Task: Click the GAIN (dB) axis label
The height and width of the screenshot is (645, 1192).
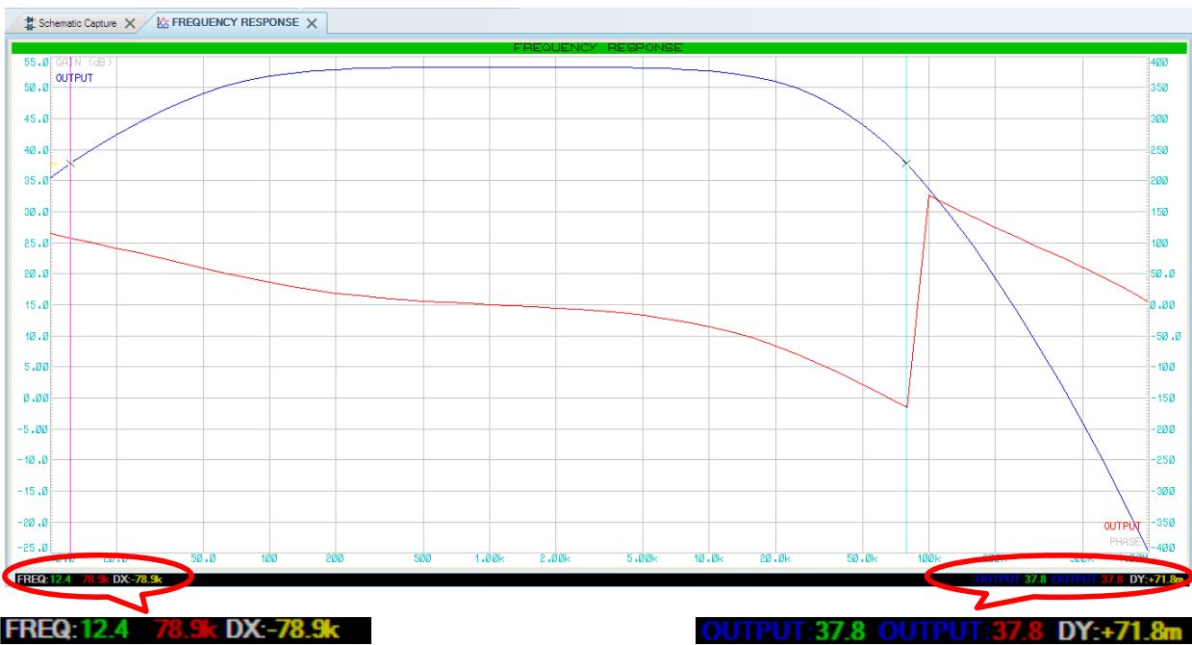Action: [x=85, y=63]
